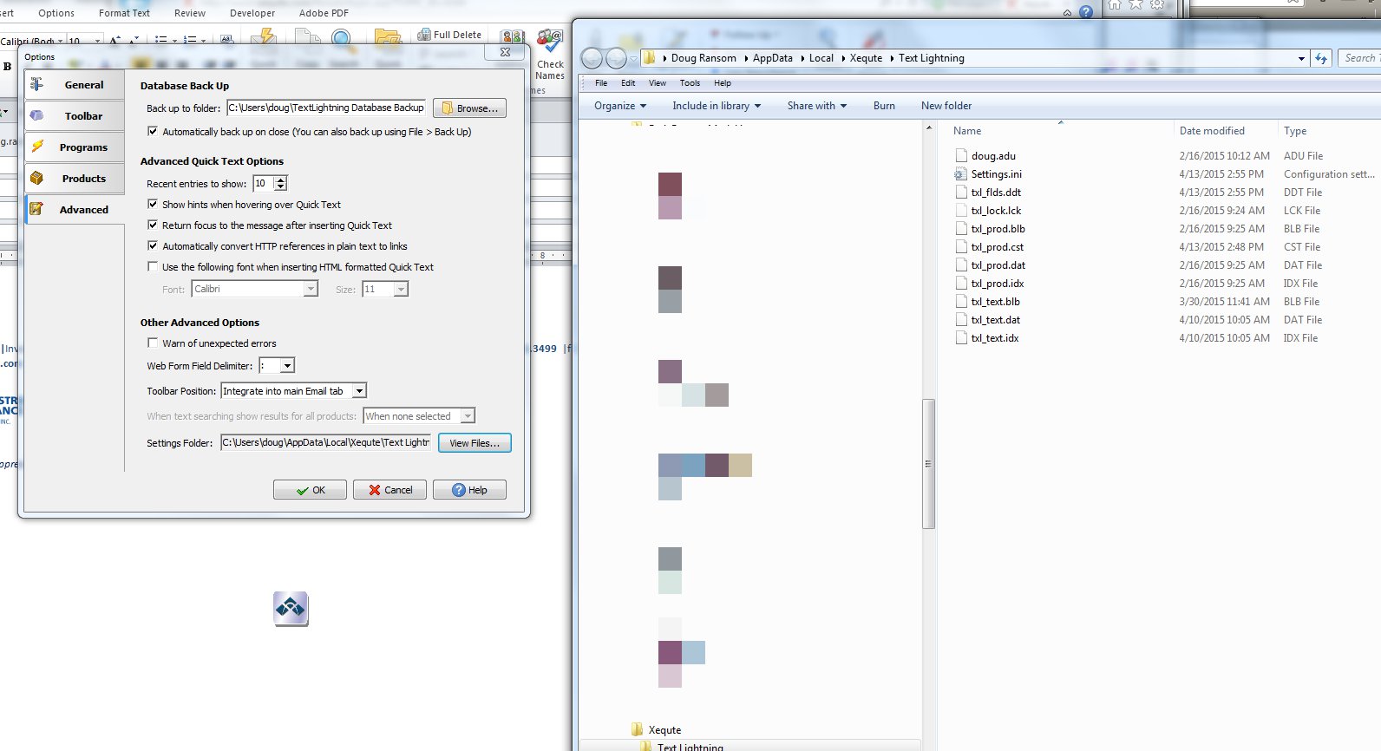The width and height of the screenshot is (1381, 751).
Task: Open the Toolbar Position dropdown
Action: (x=358, y=391)
